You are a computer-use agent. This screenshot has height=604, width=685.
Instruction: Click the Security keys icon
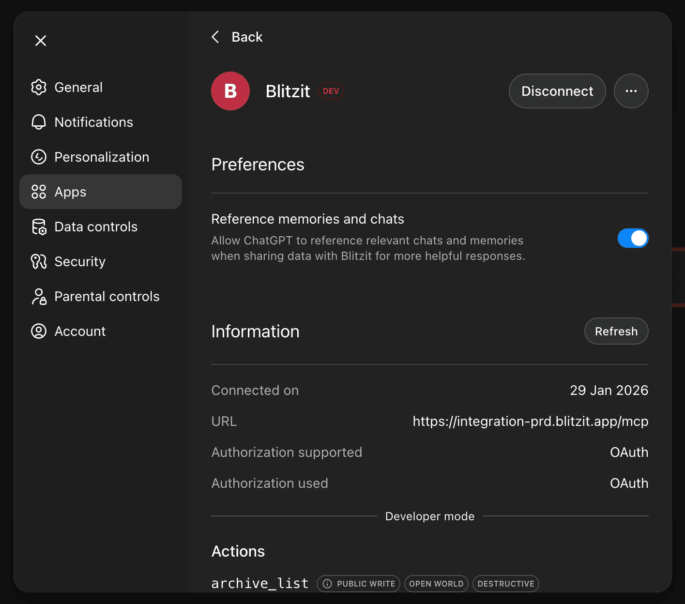pyautogui.click(x=39, y=261)
